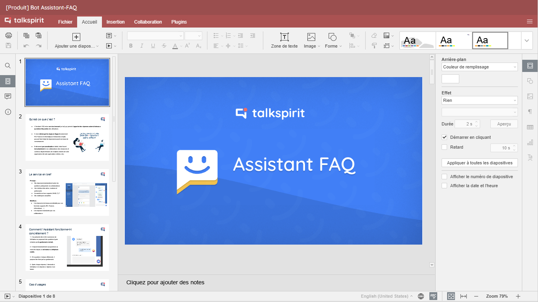The image size is (538, 302).
Task: Open paragraph settings in the right sidebar
Action: point(530,112)
